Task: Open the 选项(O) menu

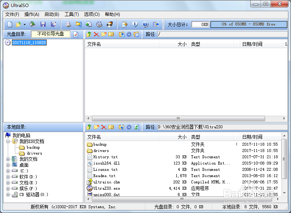Action: coord(92,14)
